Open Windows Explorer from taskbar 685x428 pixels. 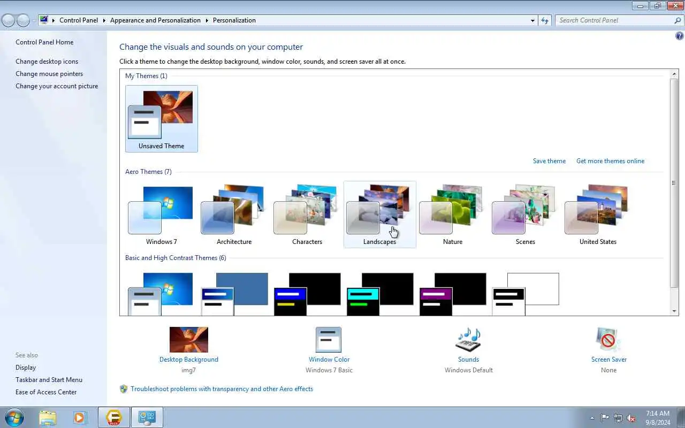tap(48, 417)
